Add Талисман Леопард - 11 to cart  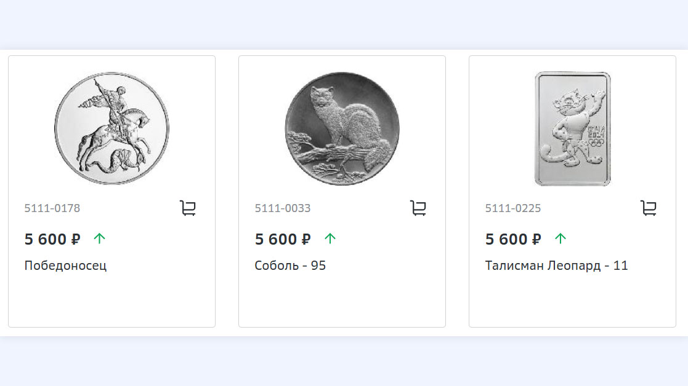(x=649, y=208)
